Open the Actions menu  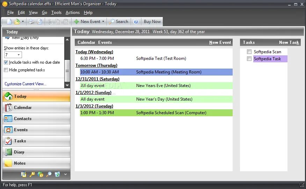(x=73, y=13)
